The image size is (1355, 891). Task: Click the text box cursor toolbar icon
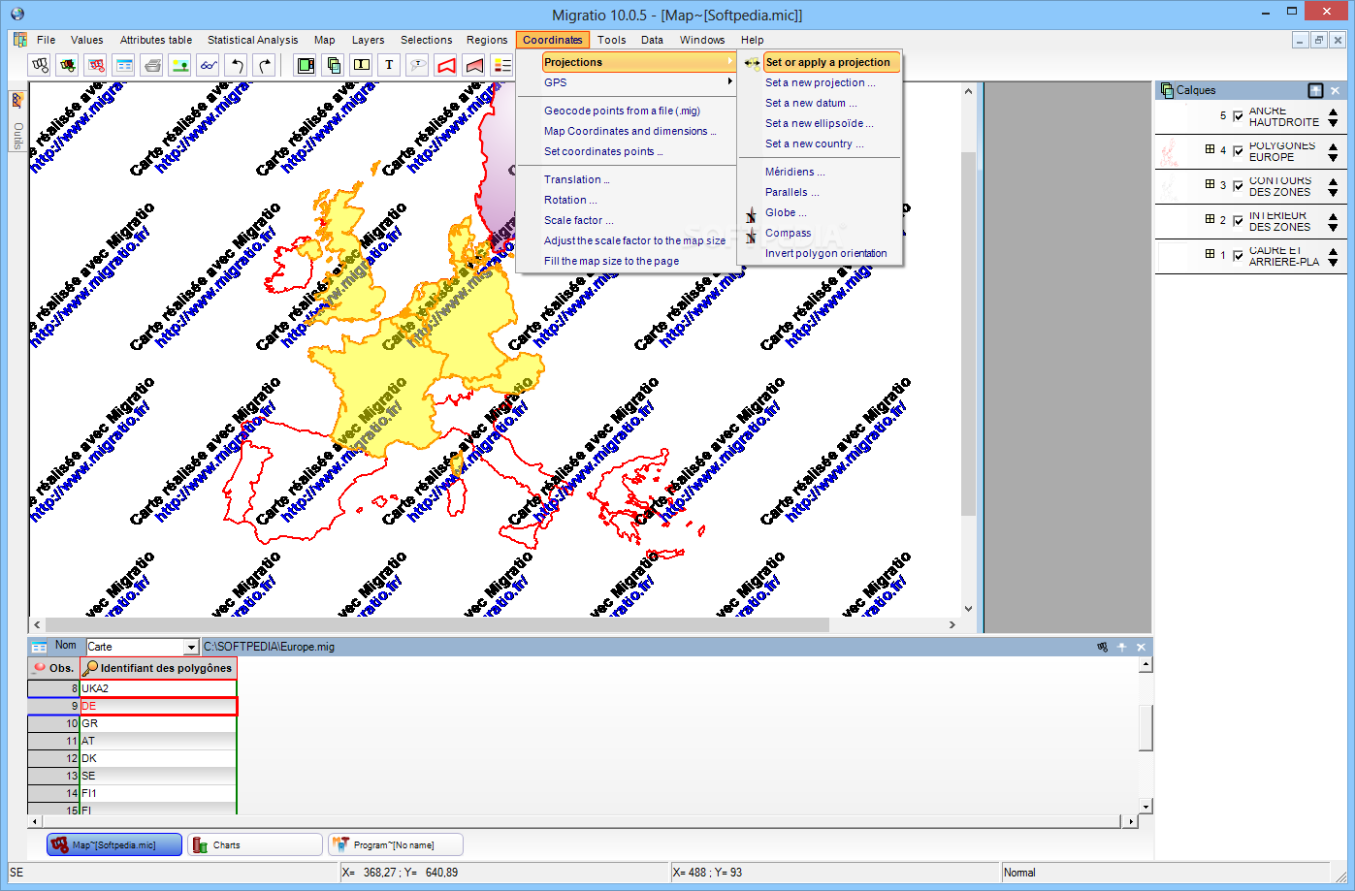pos(362,65)
